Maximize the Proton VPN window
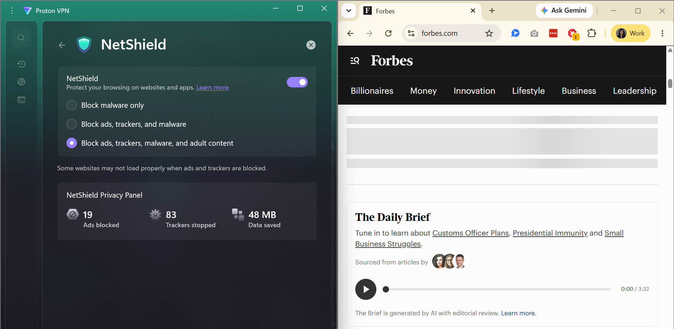 coord(300,8)
